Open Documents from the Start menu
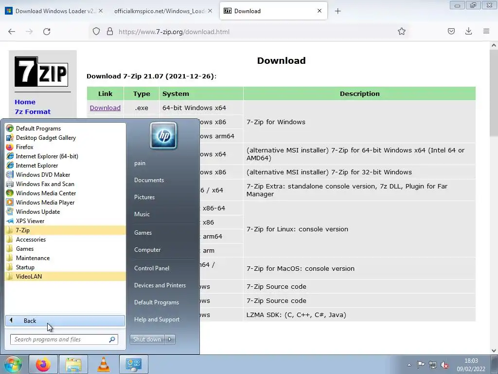The width and height of the screenshot is (498, 374). [x=149, y=180]
